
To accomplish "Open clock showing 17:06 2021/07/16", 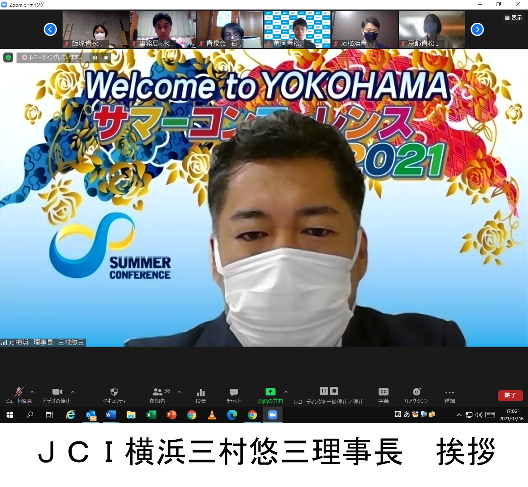I will tap(511, 415).
